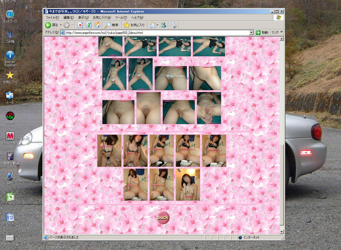Open the Messenger icon in the toolbar

click(x=163, y=25)
